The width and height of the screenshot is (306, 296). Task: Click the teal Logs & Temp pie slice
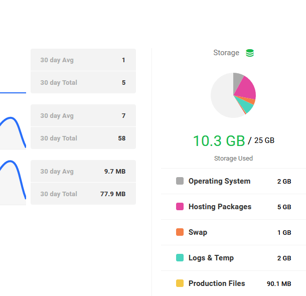(245, 105)
